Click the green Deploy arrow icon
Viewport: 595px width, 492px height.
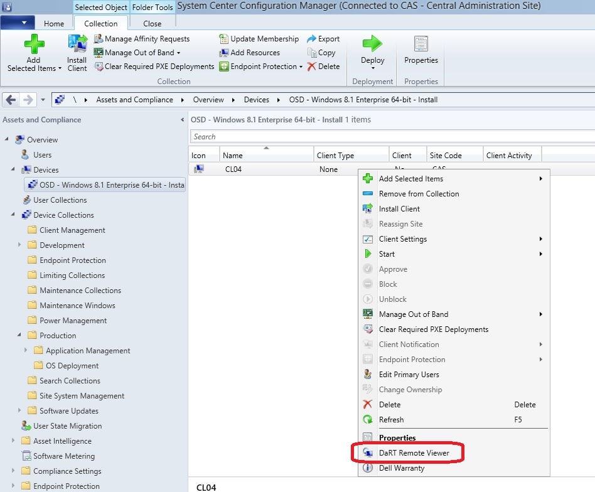[372, 43]
